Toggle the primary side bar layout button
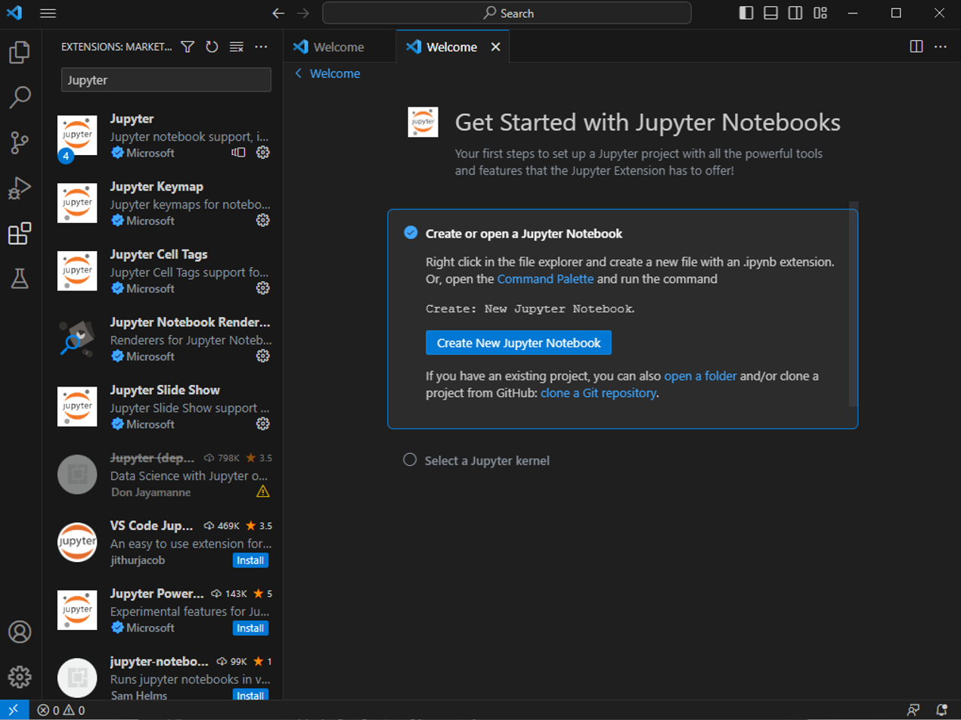The width and height of the screenshot is (961, 720). point(746,13)
